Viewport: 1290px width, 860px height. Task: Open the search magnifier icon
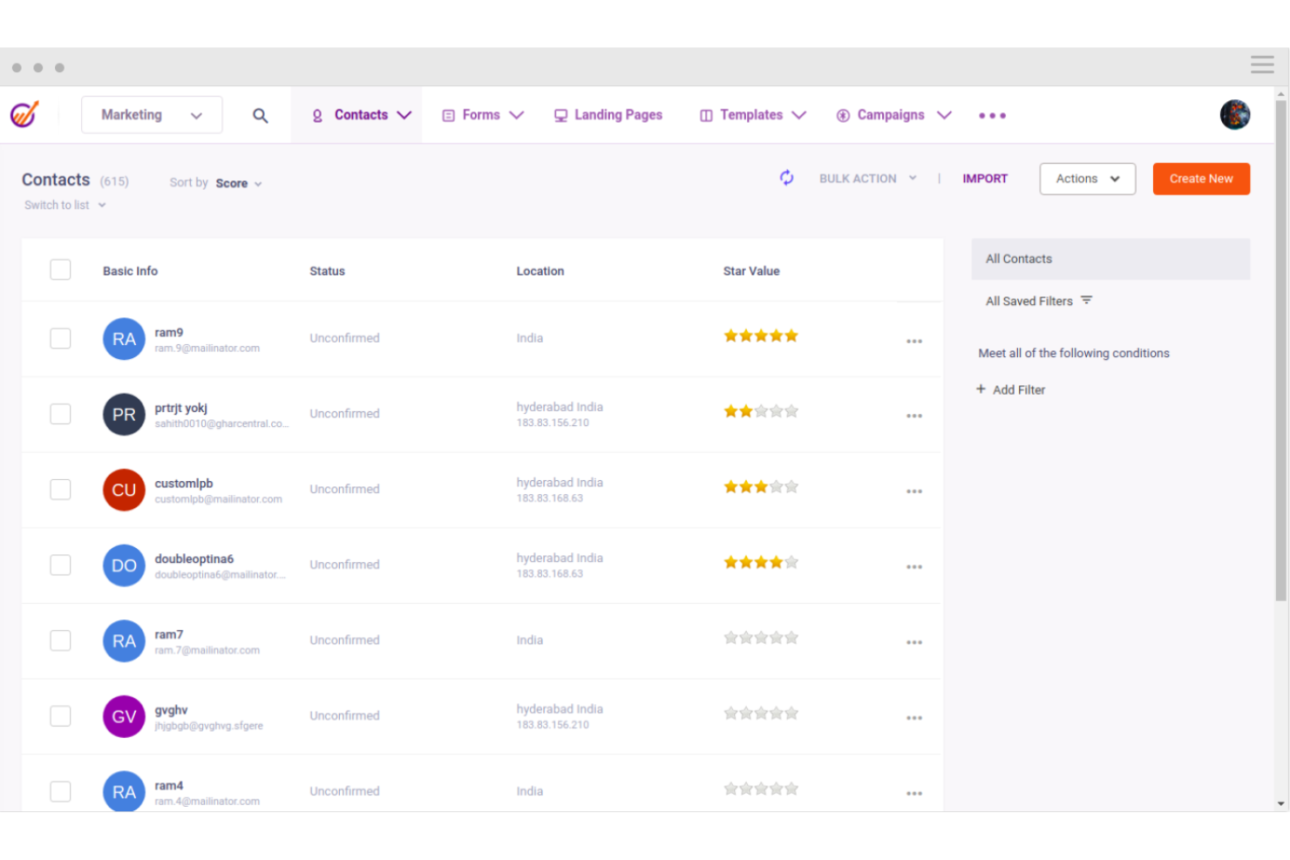click(260, 115)
